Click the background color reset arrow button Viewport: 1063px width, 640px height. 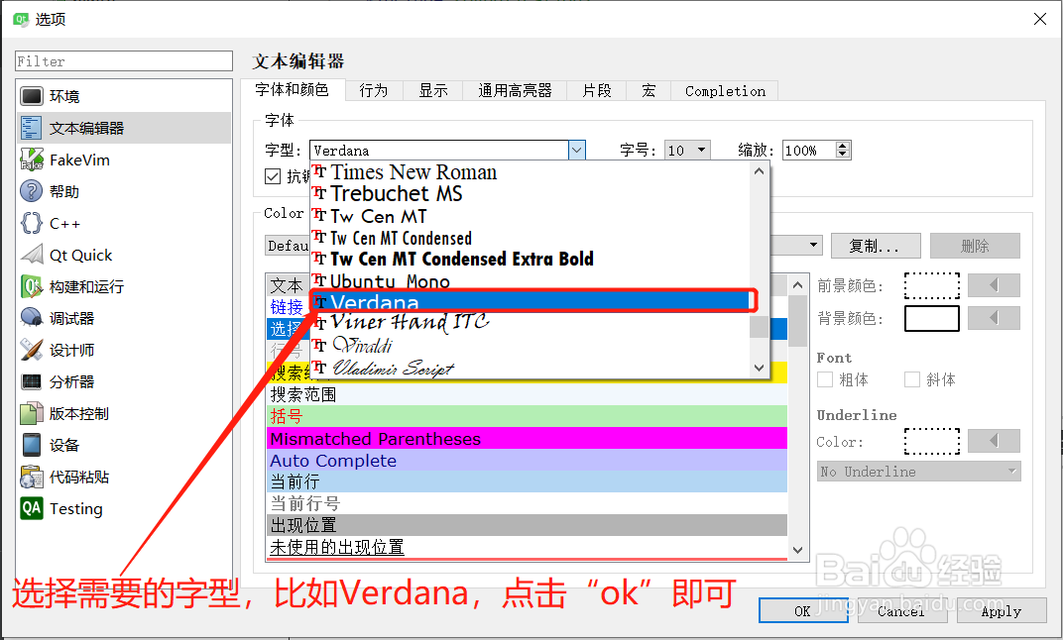[994, 318]
